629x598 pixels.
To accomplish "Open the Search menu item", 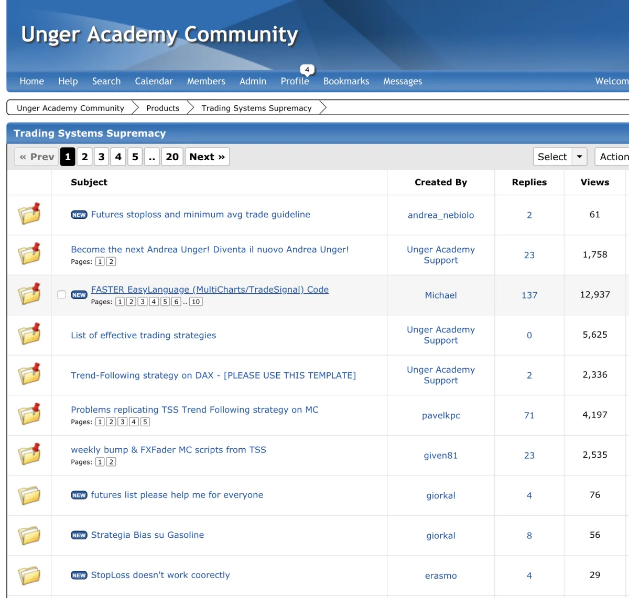I will click(x=106, y=81).
